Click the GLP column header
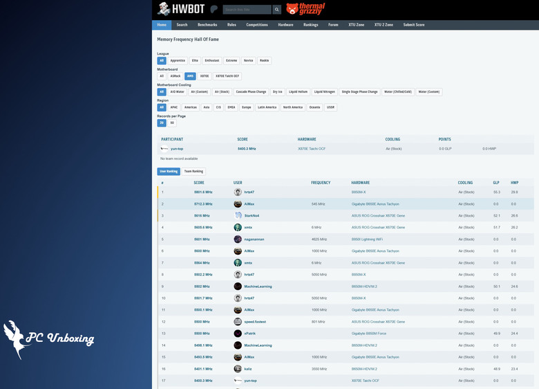This screenshot has height=389, width=539. point(496,183)
